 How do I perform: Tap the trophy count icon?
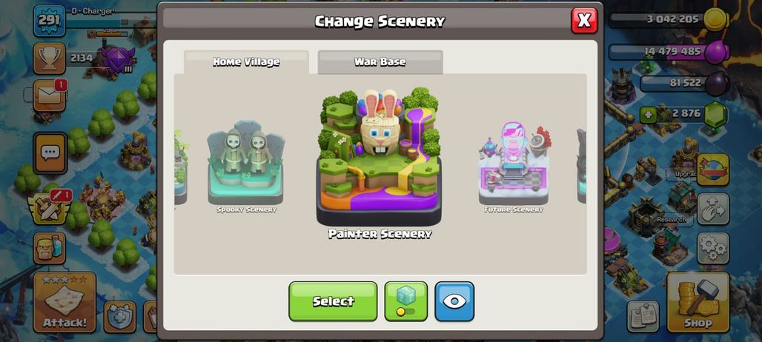coord(49,58)
